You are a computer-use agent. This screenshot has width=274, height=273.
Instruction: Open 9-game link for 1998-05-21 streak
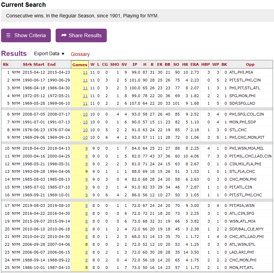[86, 164]
